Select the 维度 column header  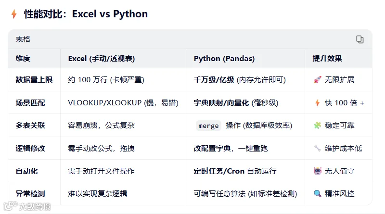[x=23, y=59]
